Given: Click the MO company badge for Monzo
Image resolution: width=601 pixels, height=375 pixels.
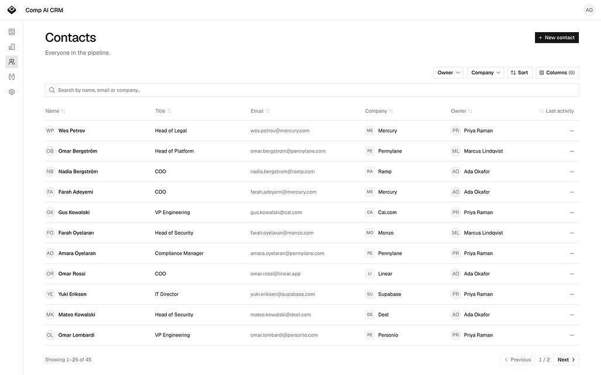Looking at the screenshot, I should click(x=369, y=233).
